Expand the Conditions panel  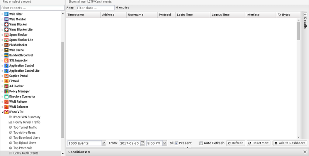[305, 152]
